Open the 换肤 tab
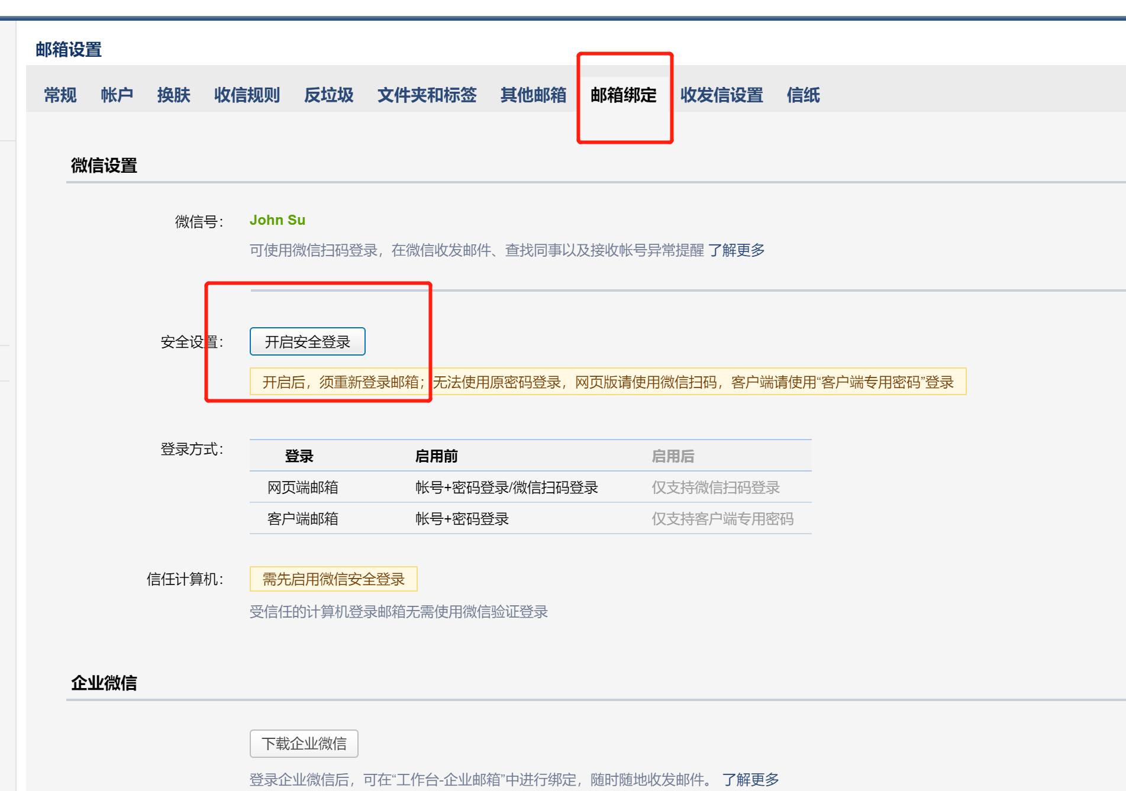This screenshot has width=1126, height=791. [x=174, y=95]
